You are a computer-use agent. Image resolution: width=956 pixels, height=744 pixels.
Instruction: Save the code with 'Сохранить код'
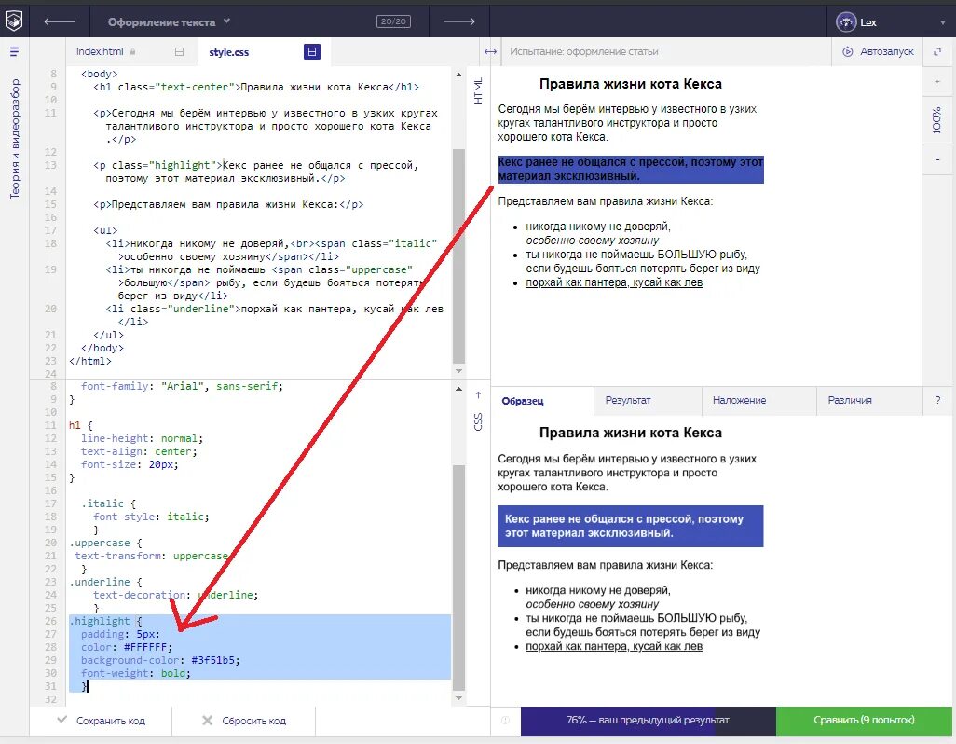coord(102,721)
